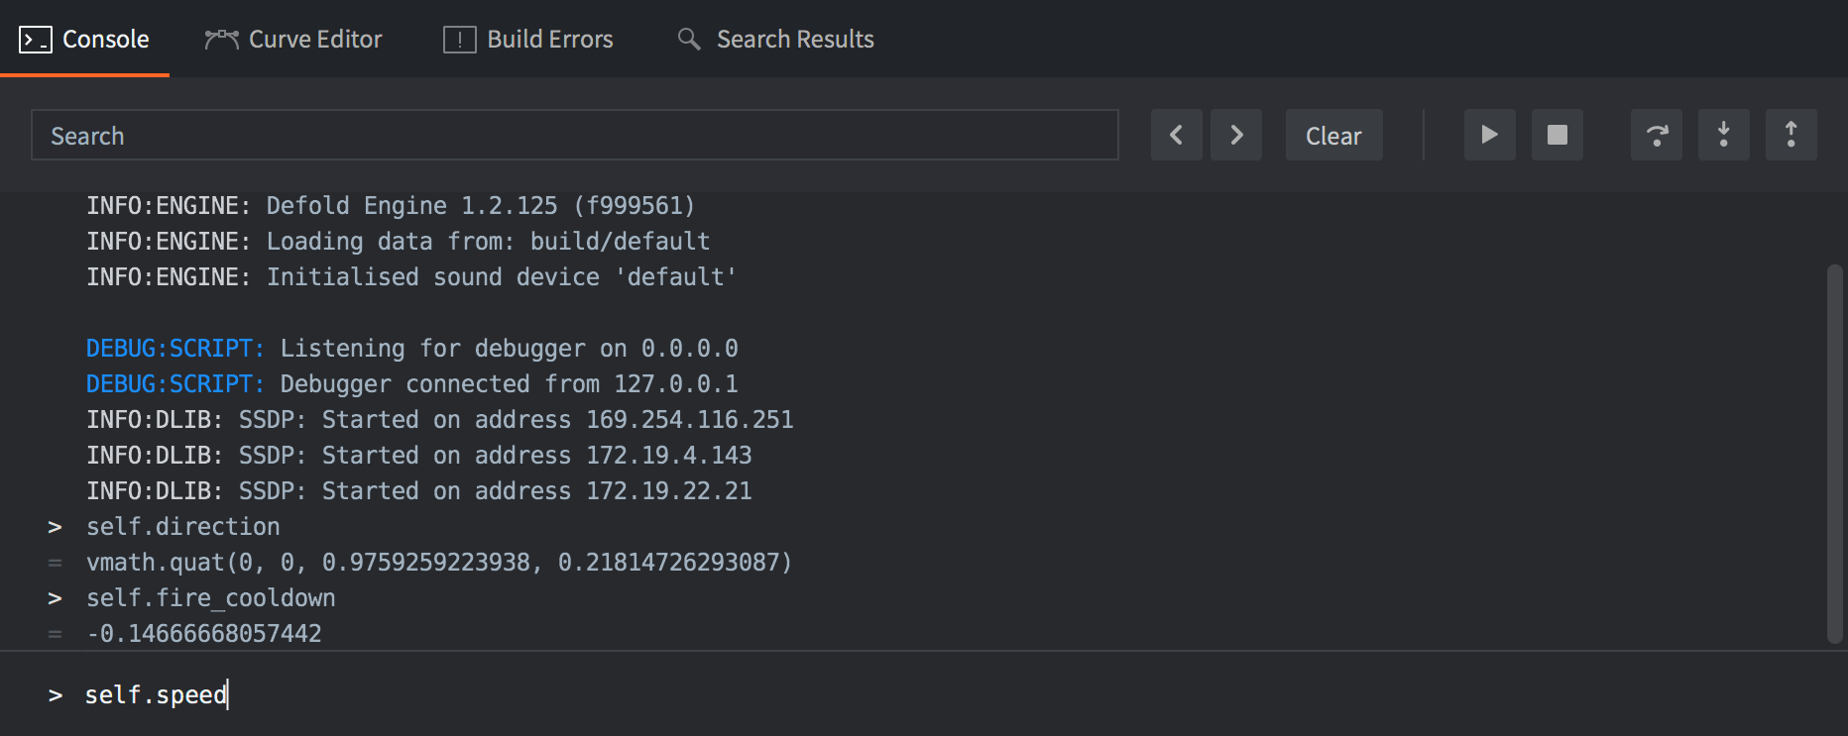1848x736 pixels.
Task: Go to next search match arrow
Action: tap(1236, 136)
